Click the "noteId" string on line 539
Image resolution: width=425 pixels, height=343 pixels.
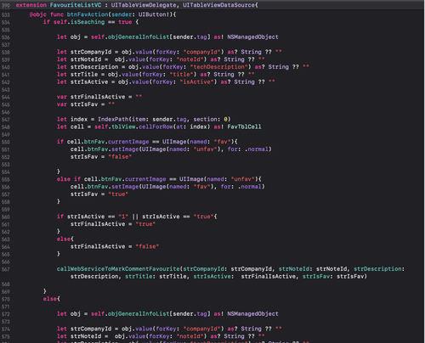pos(191,59)
